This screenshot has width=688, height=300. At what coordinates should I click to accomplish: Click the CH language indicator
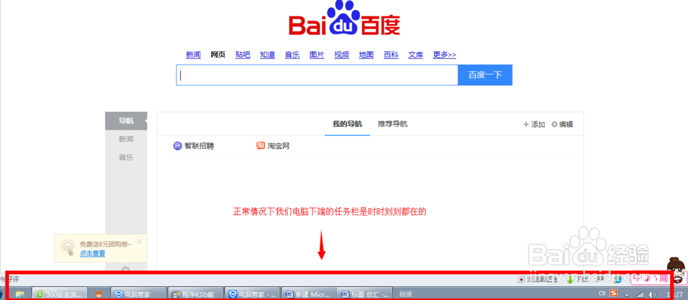[x=602, y=293]
